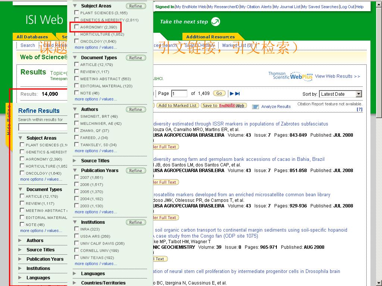Viewport: 382px width, 286px height.
Task: Click Save to EndNote Web button
Action: click(x=224, y=105)
